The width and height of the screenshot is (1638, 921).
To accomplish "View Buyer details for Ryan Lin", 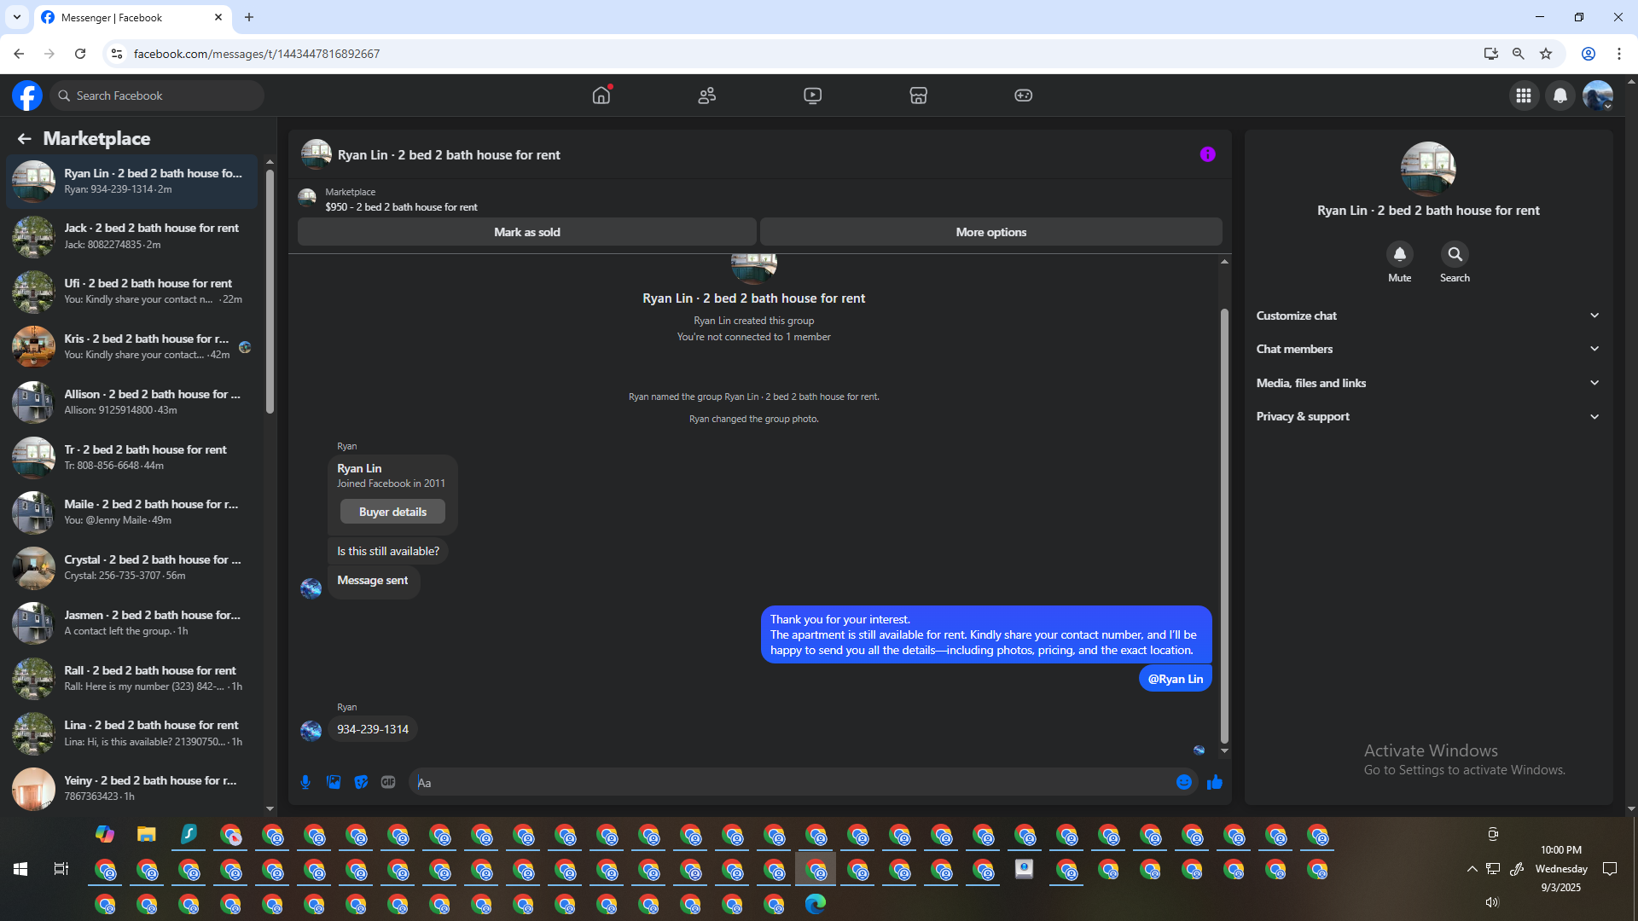I will 392,512.
